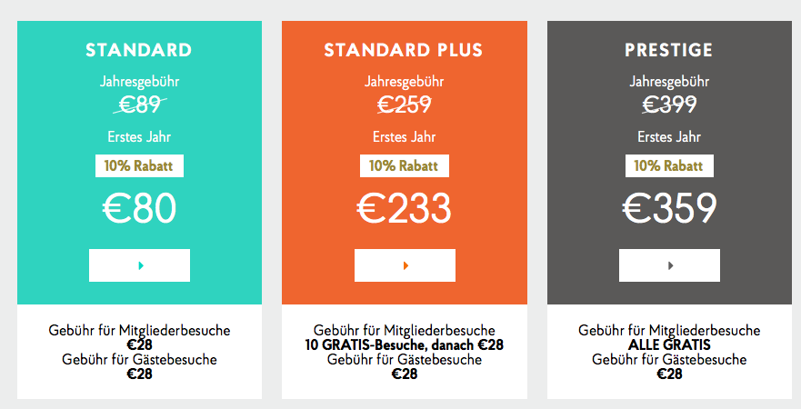The height and width of the screenshot is (409, 801).
Task: Click the 10% Rabatt badge on Prestige
Action: (x=669, y=166)
